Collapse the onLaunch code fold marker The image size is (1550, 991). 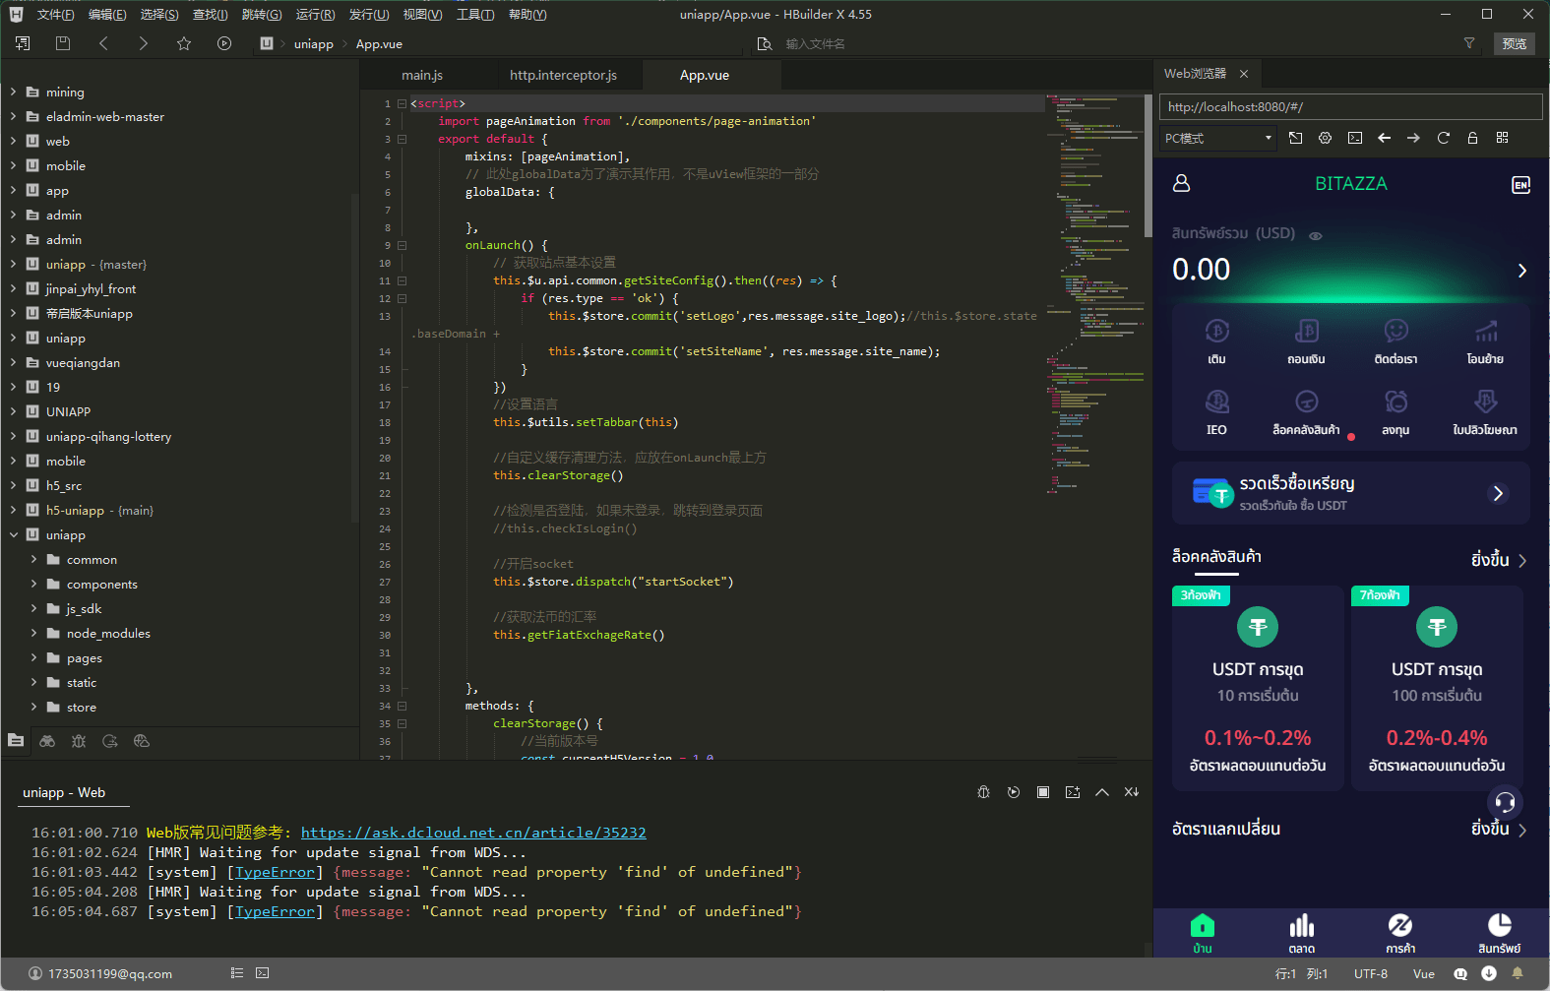402,246
